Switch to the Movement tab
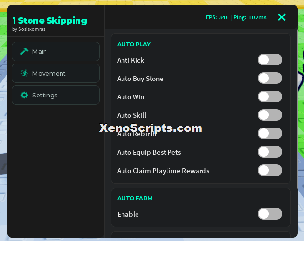The height and width of the screenshot is (256, 304). tap(56, 73)
